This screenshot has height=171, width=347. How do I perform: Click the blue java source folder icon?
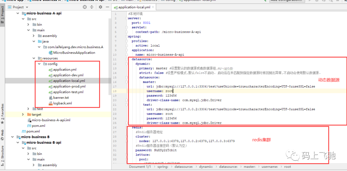coord(40,41)
